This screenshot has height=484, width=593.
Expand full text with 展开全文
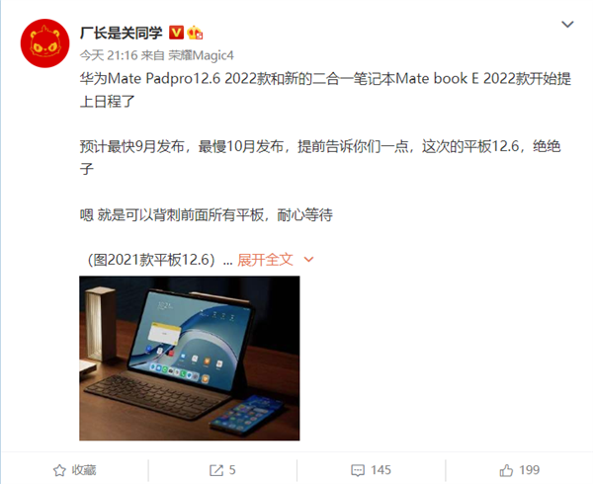click(265, 260)
